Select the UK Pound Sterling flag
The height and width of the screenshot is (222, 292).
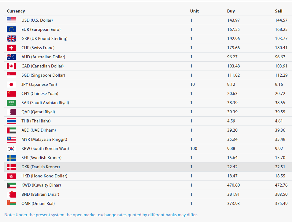11,38
